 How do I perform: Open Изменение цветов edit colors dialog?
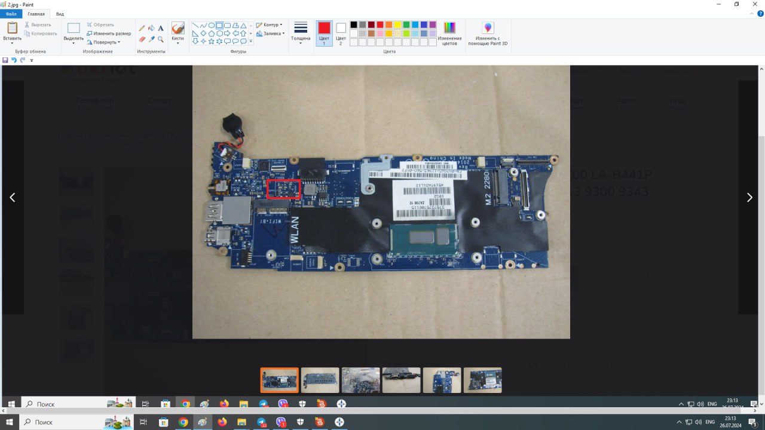coord(449,33)
